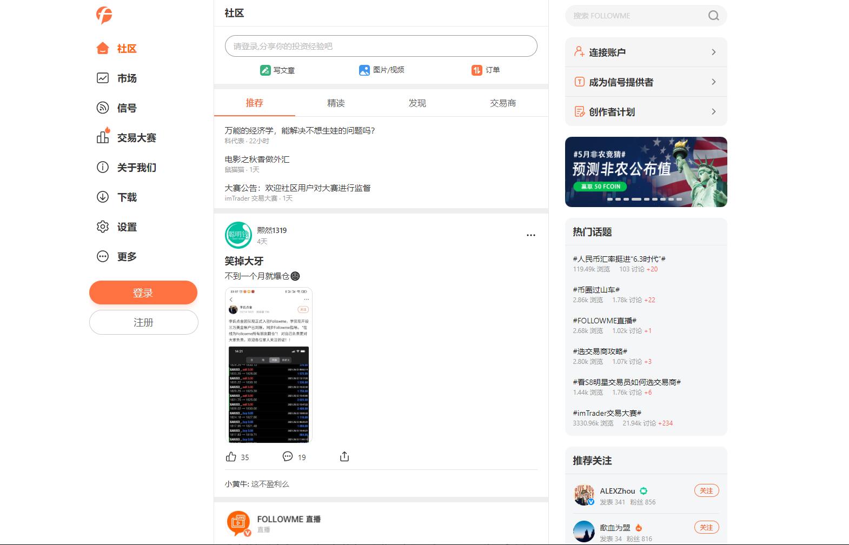This screenshot has width=849, height=545.
Task: Open the 社区 home icon
Action: (103, 48)
